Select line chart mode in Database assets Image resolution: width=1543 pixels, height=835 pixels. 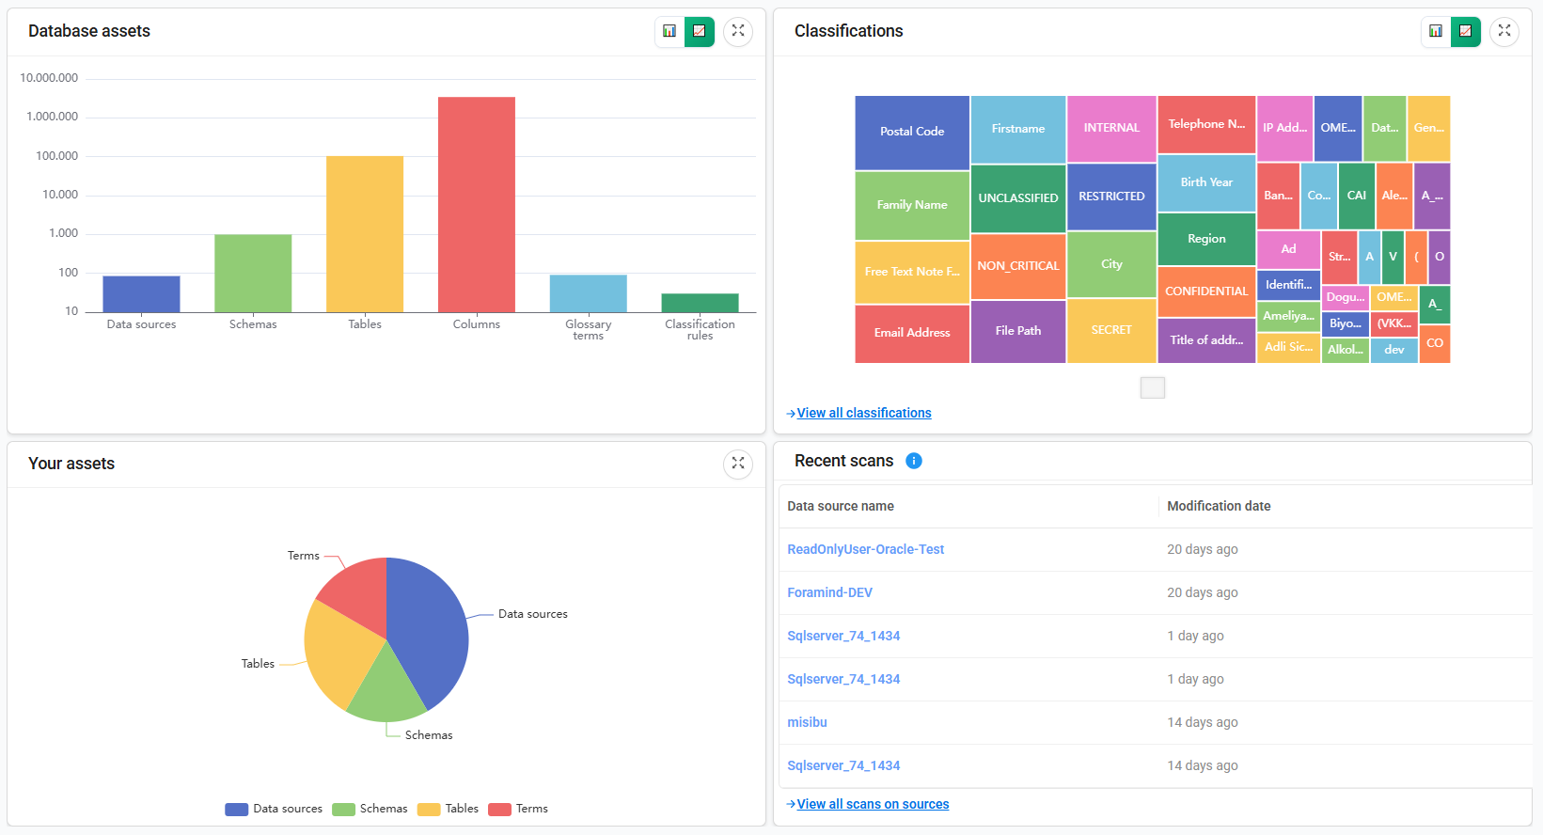tap(700, 31)
